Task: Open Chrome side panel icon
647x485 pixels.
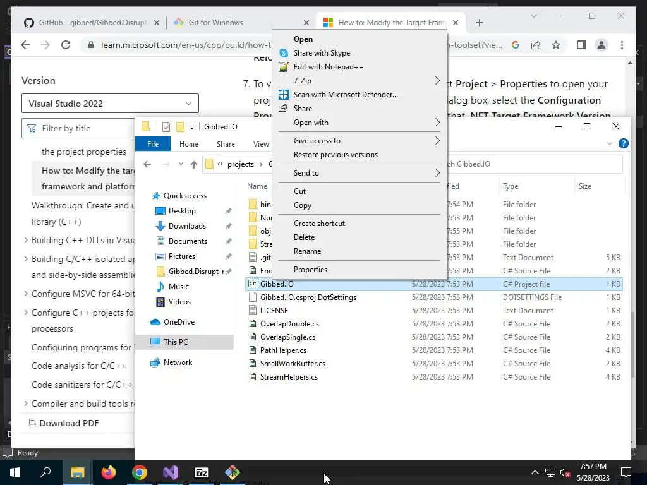Action: pos(581,45)
